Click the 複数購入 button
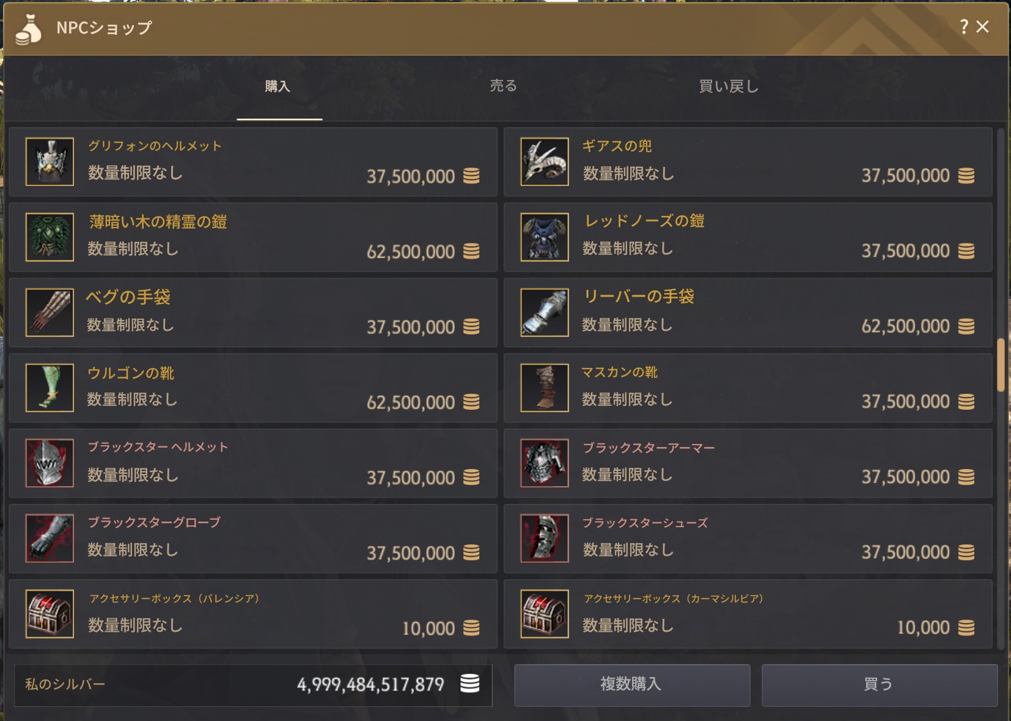The height and width of the screenshot is (721, 1011). pos(632,685)
